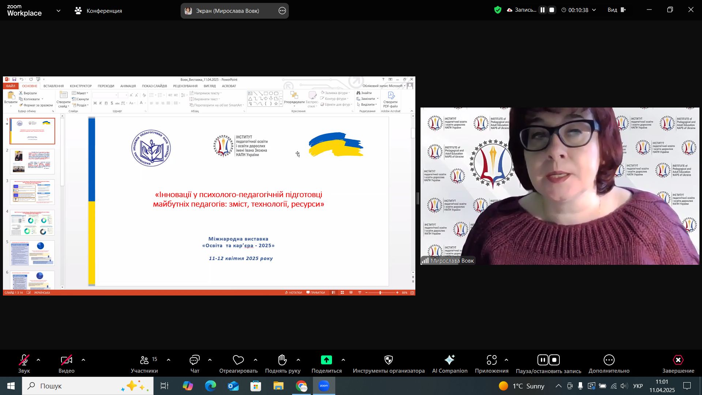Select slide 2 thumbnail

[33, 162]
